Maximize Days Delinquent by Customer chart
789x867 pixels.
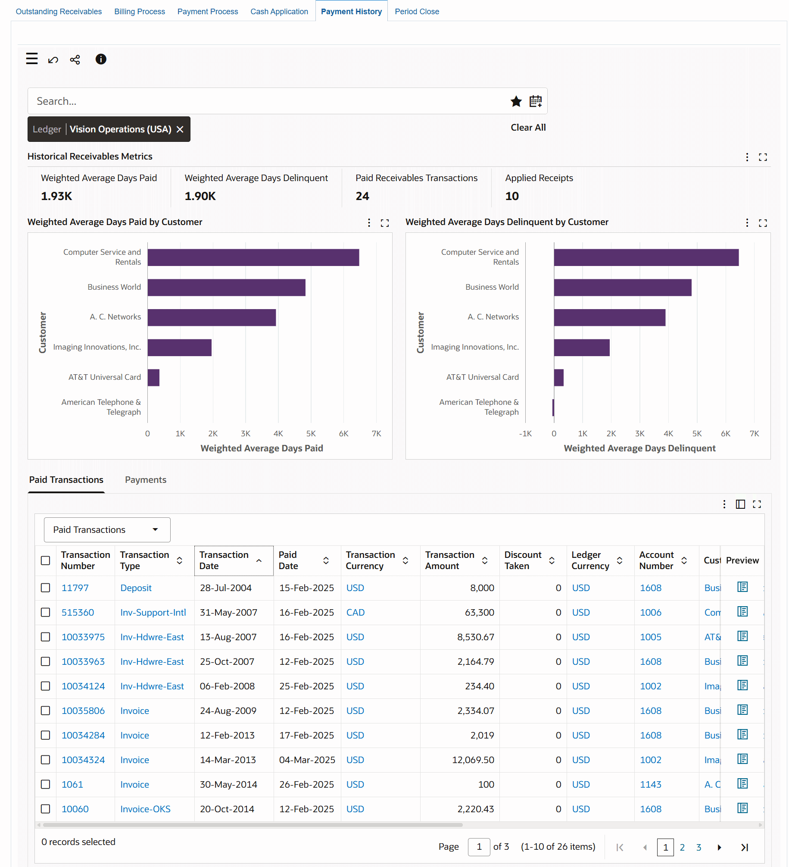tap(763, 223)
